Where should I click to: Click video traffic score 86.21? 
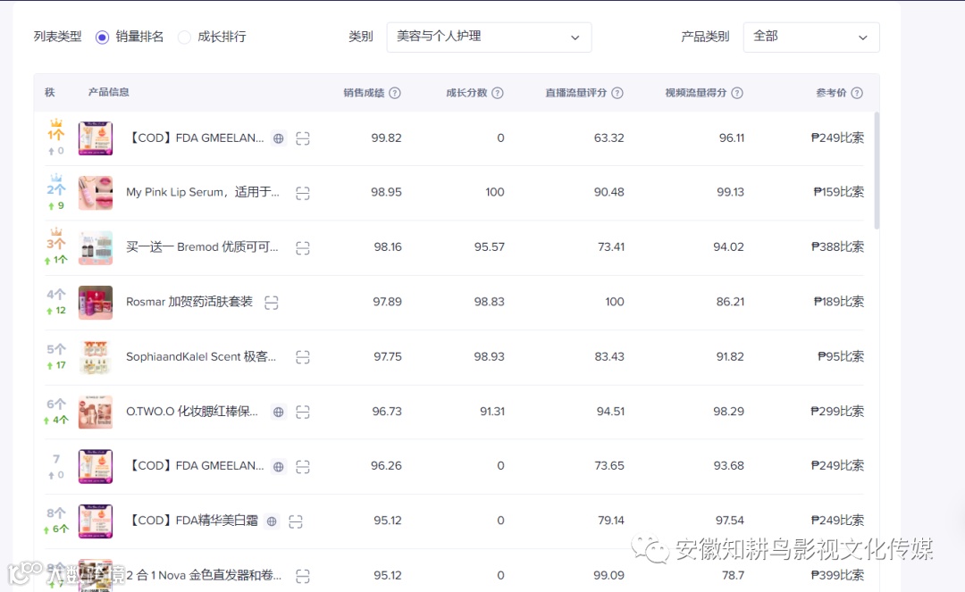pos(730,301)
